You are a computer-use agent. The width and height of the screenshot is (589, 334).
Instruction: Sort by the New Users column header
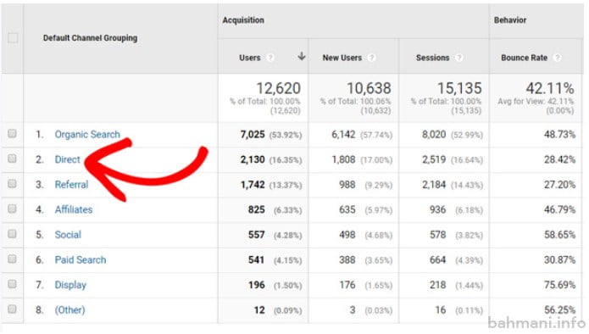coord(342,58)
